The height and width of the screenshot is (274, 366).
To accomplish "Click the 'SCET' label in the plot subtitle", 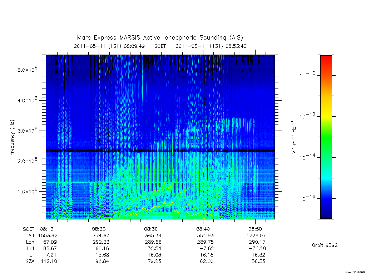I will pyautogui.click(x=160, y=46).
